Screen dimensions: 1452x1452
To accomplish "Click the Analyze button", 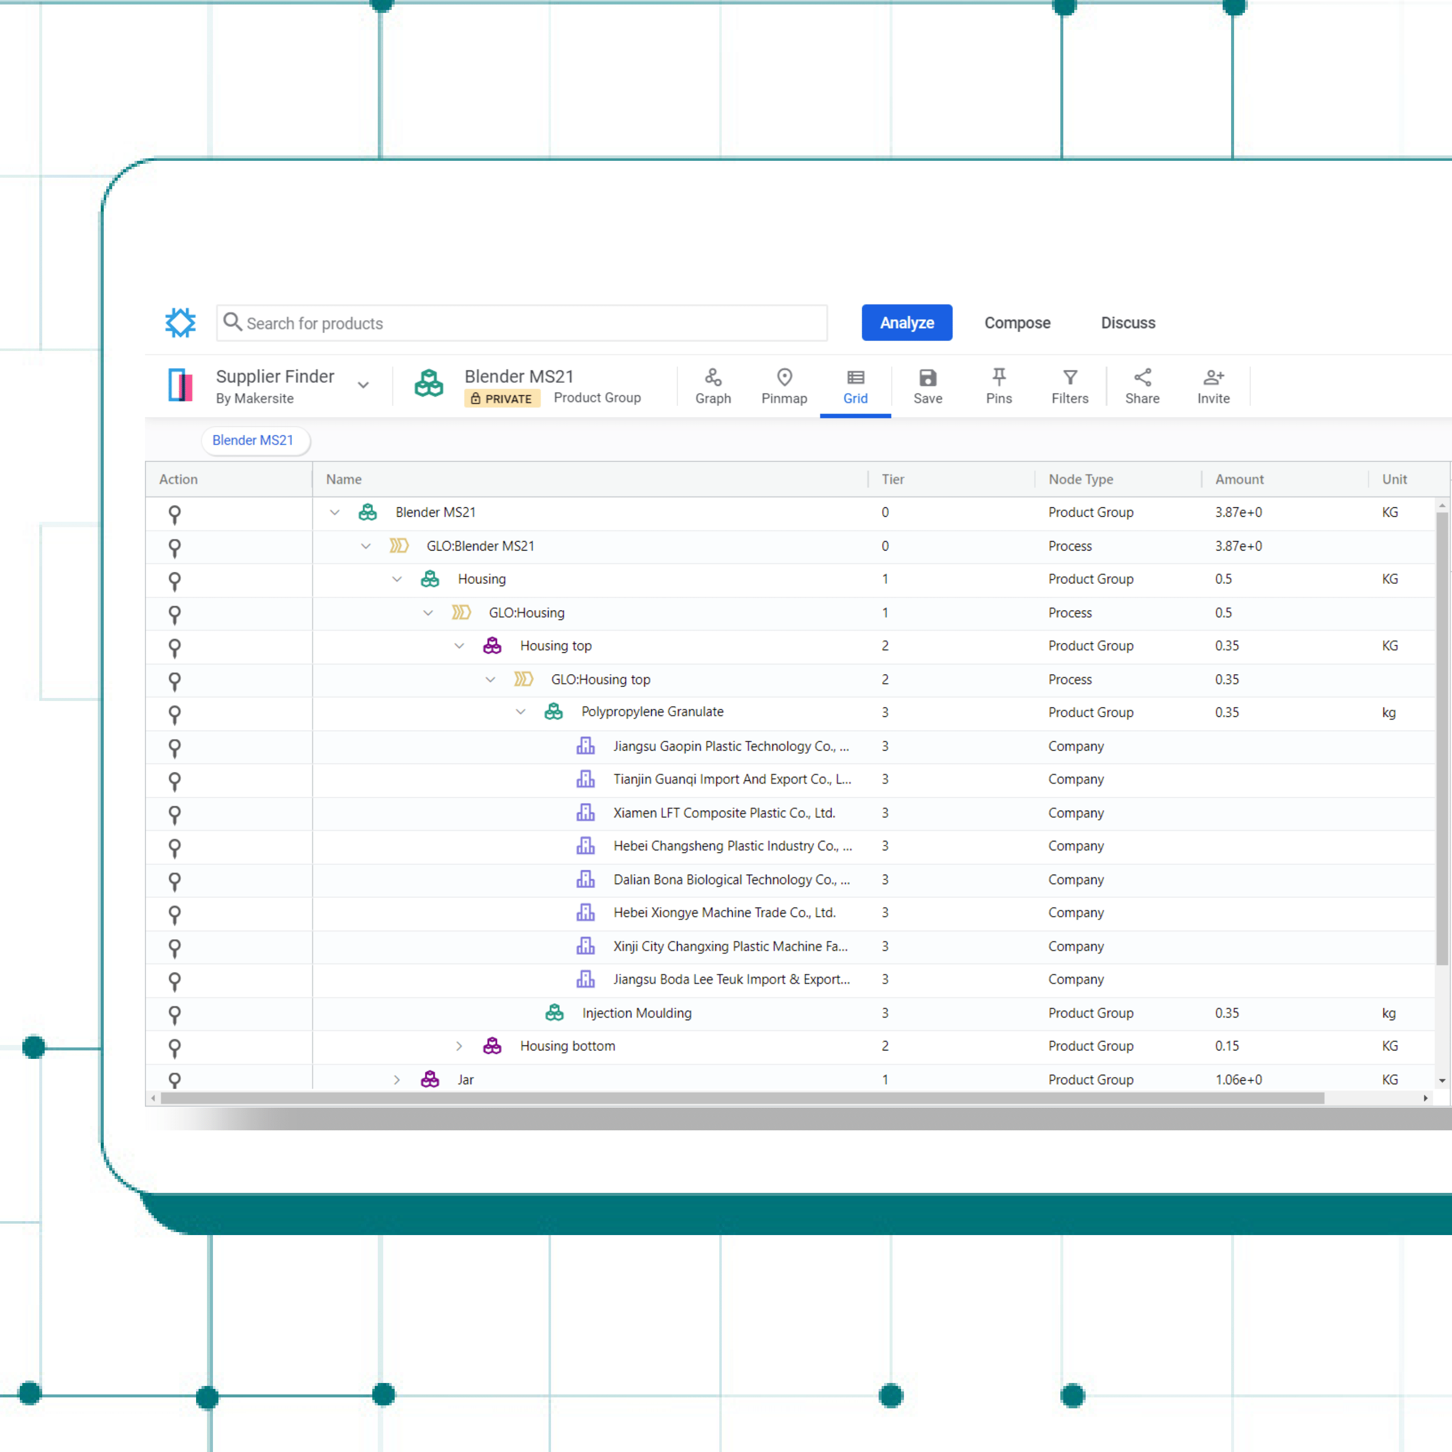I will [906, 322].
